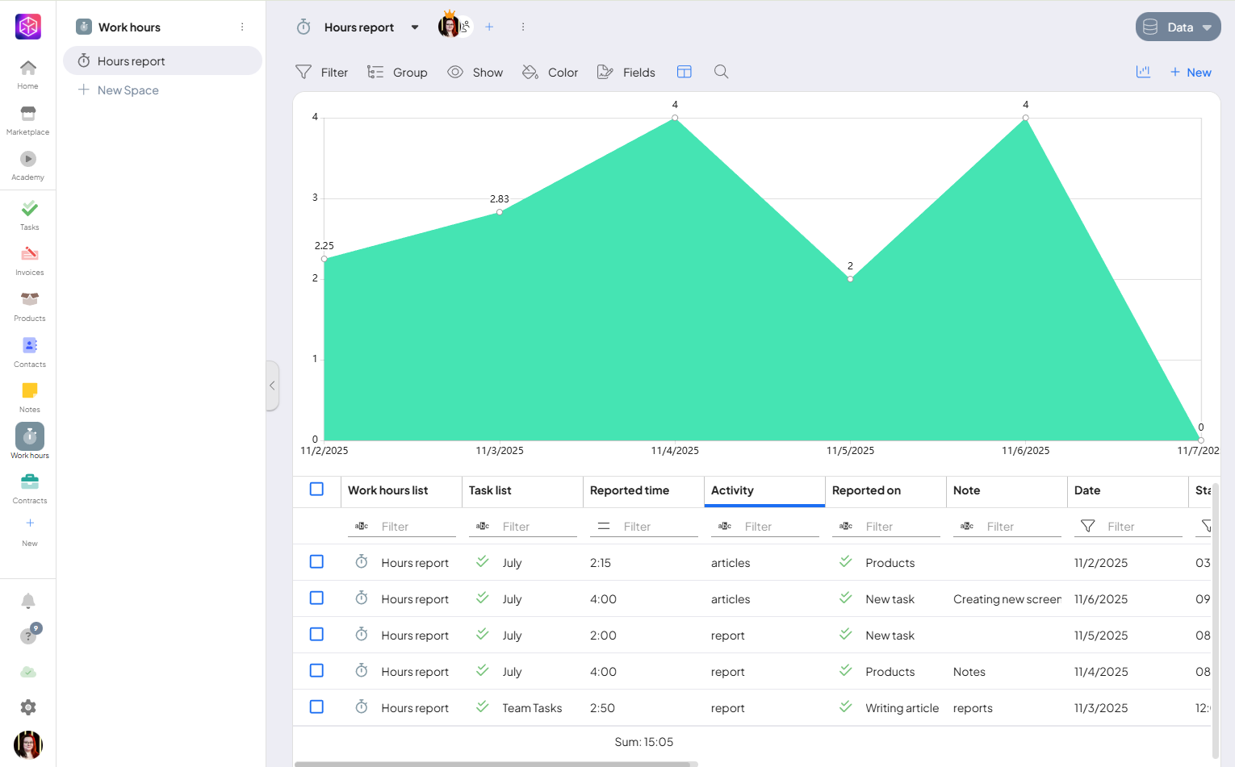Open the search magnifier in toolbar

(721, 72)
